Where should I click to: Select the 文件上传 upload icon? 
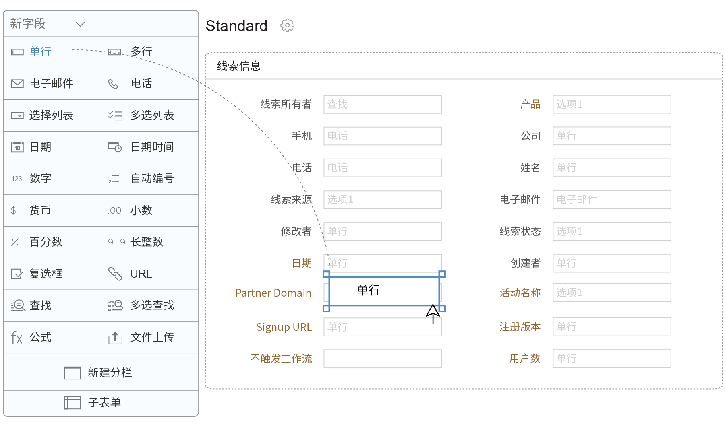click(x=115, y=337)
